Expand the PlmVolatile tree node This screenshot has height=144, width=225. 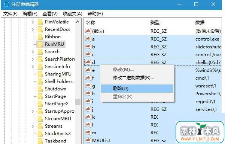click(33, 22)
